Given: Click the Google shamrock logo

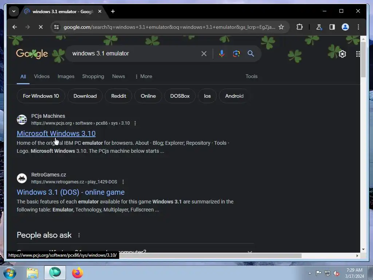Looking at the screenshot, I should pos(32,54).
